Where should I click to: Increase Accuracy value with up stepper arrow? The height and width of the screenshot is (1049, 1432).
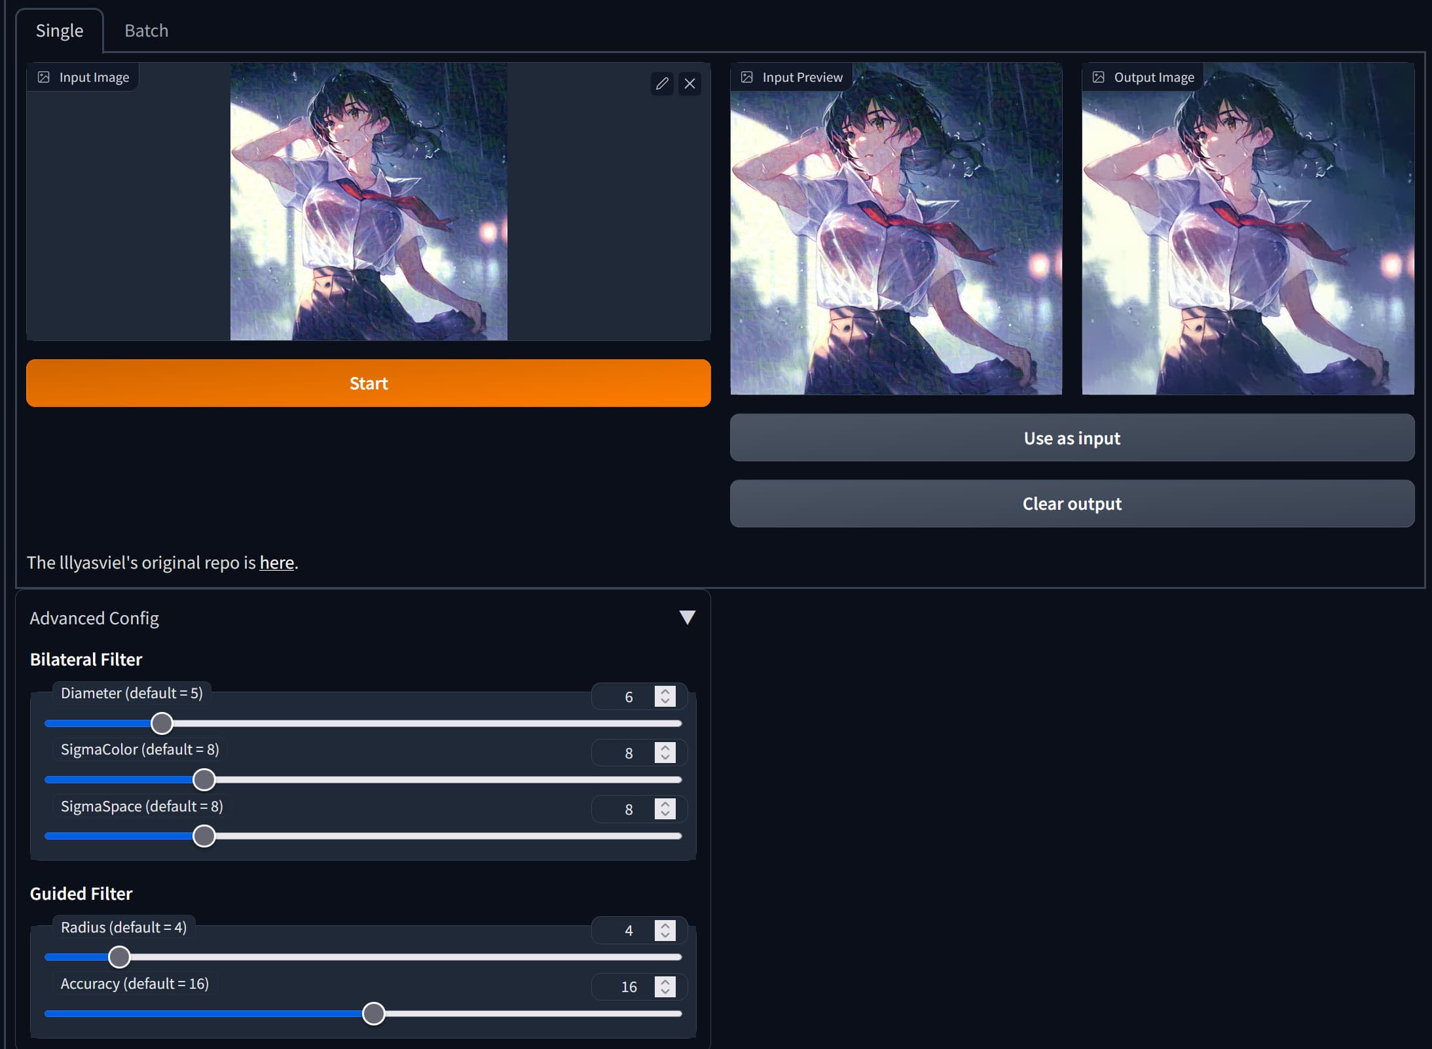coord(665,982)
